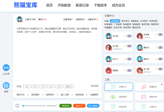The width and height of the screenshot is (164, 112).
Task: Preview voice of anchor 宇文熊 in list
Action: coord(109,36)
